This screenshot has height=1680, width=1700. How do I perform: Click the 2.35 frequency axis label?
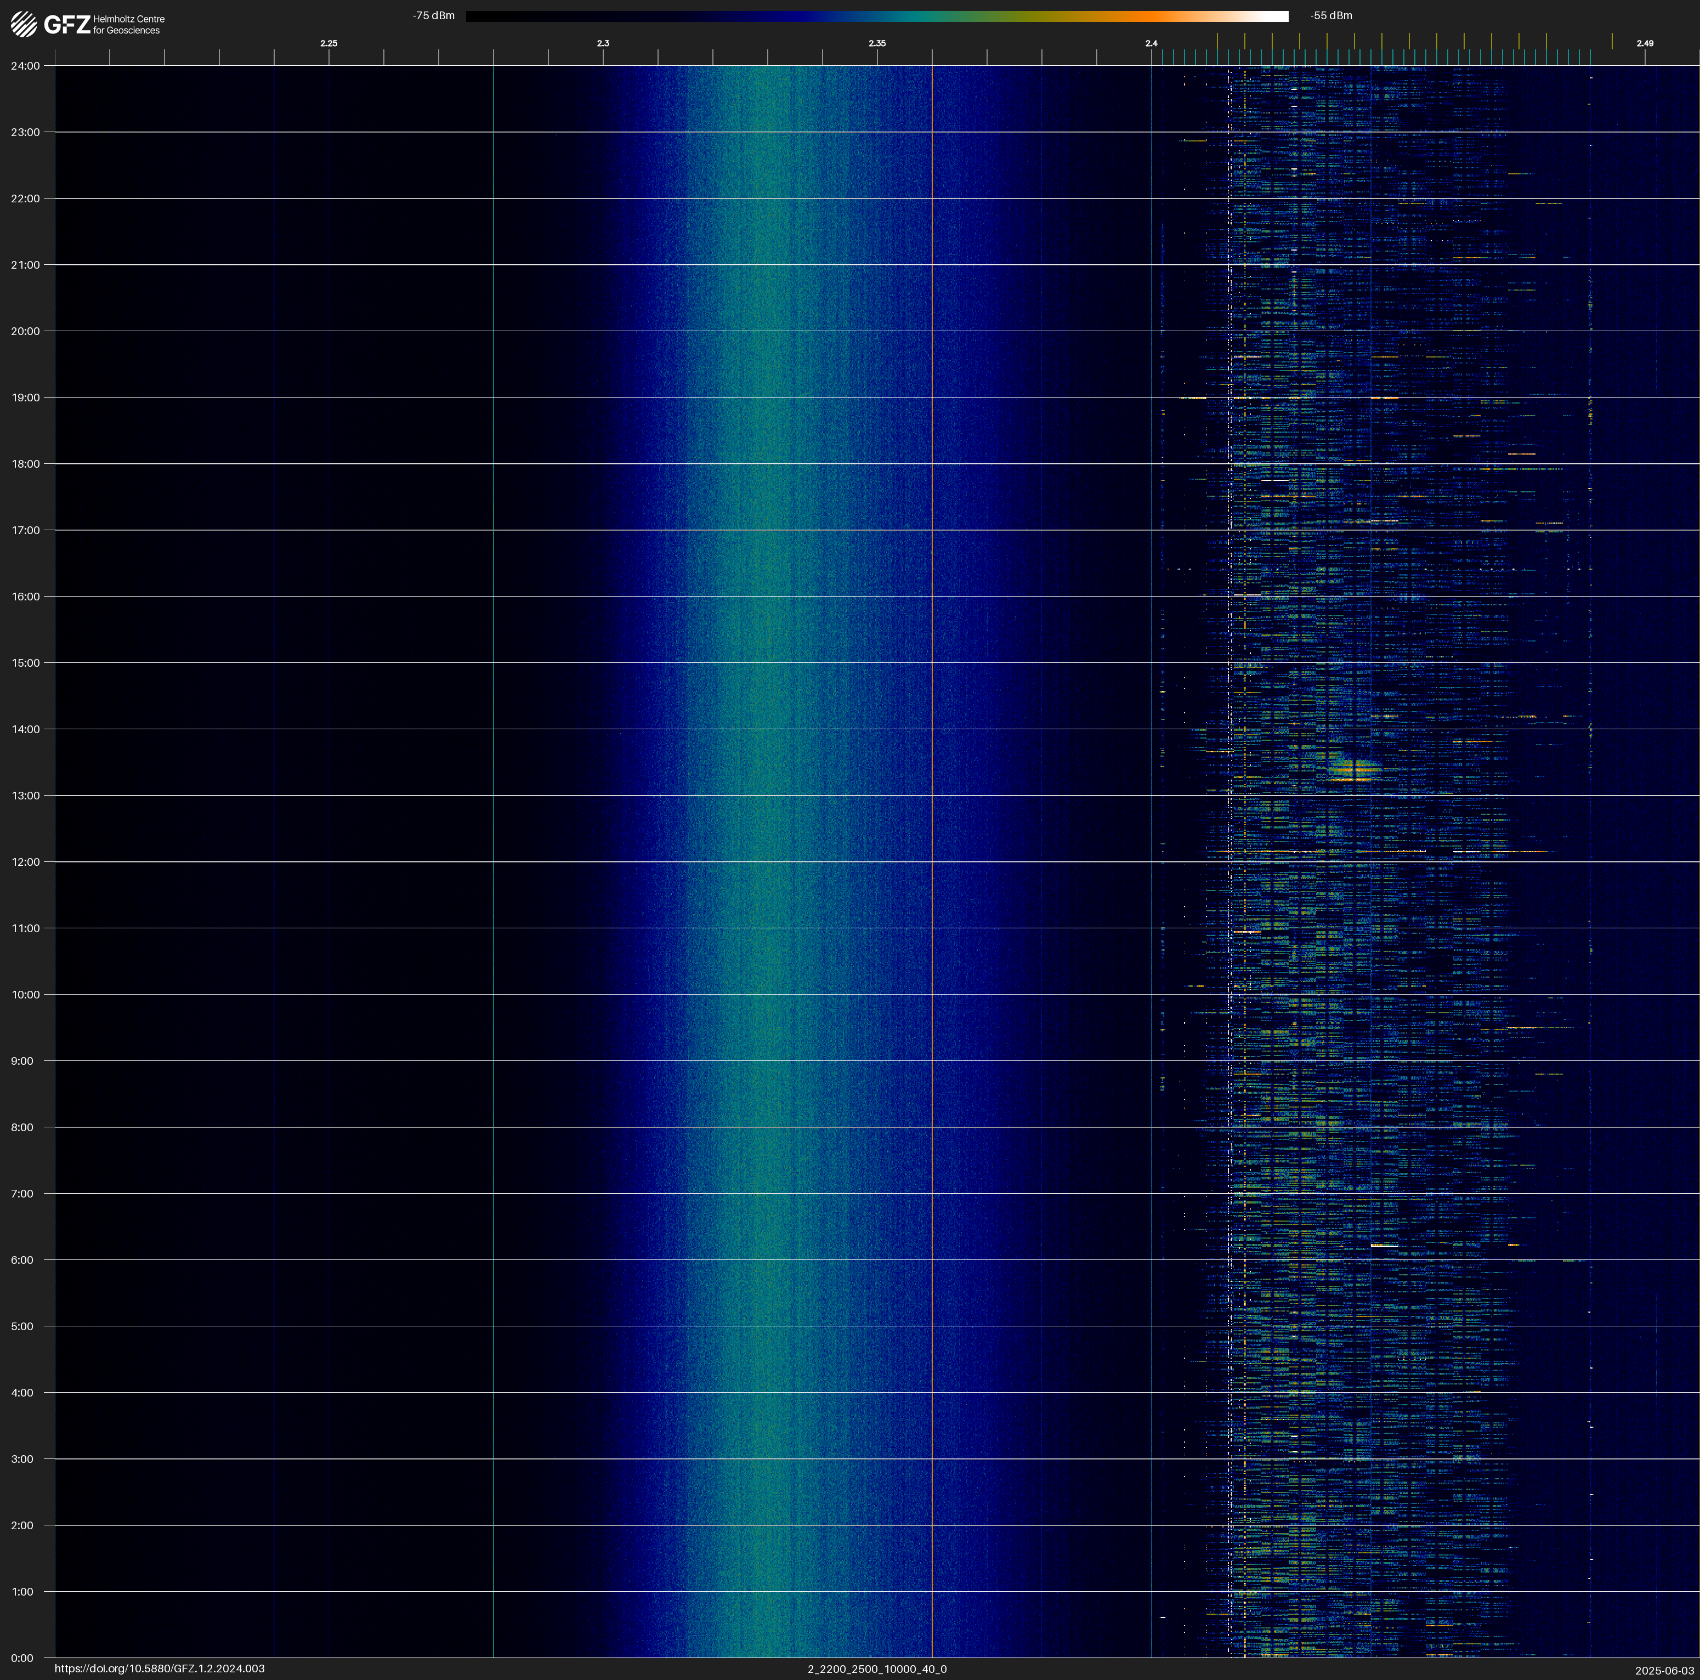(x=876, y=43)
